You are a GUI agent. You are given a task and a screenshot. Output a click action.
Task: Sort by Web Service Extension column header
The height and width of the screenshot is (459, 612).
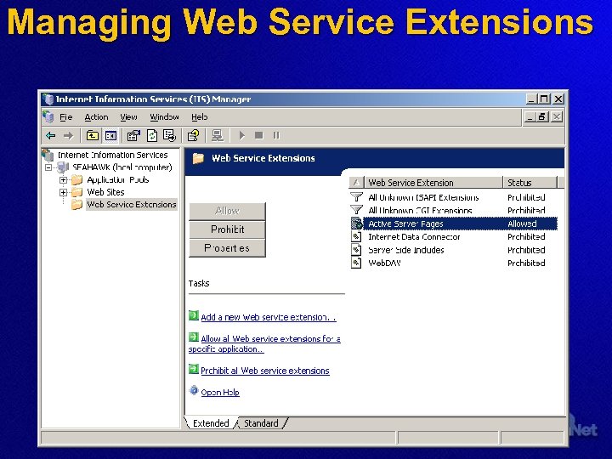(433, 182)
